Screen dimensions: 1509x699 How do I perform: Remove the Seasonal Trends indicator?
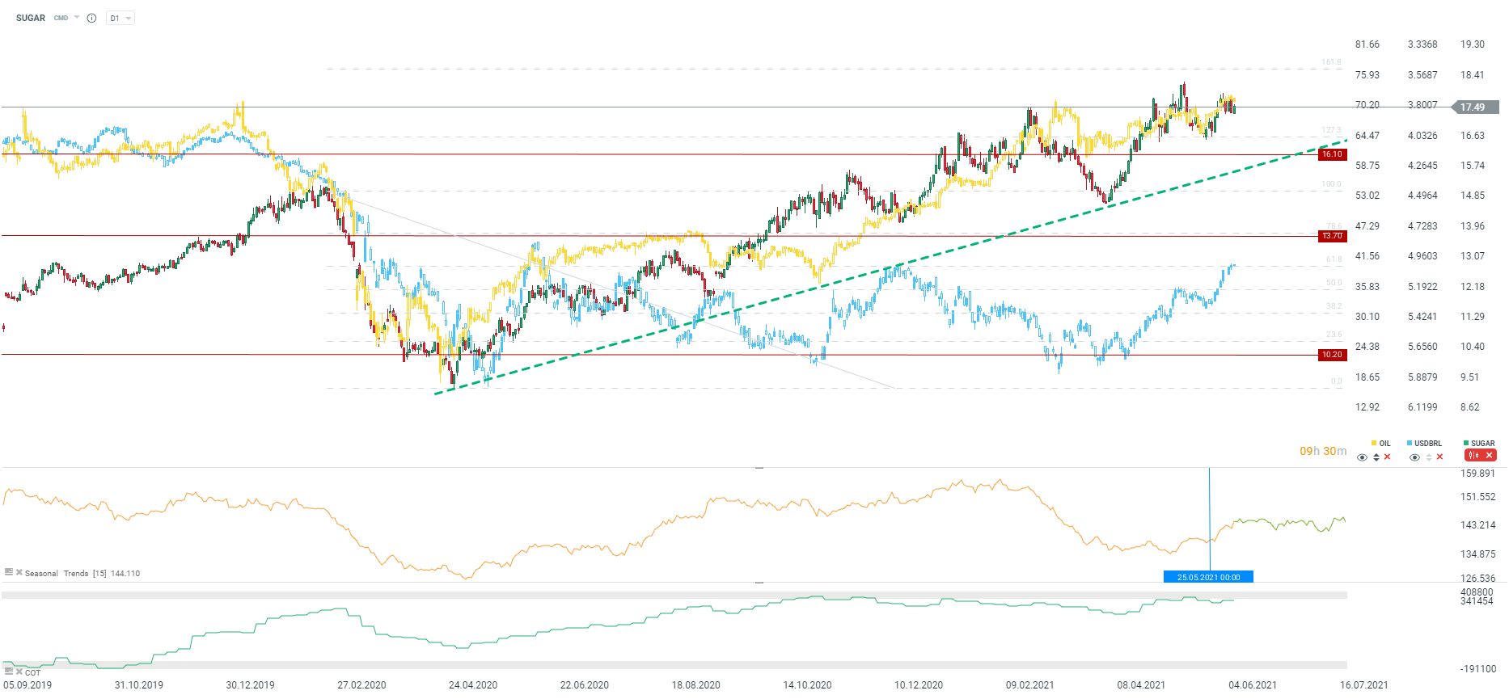(x=19, y=572)
